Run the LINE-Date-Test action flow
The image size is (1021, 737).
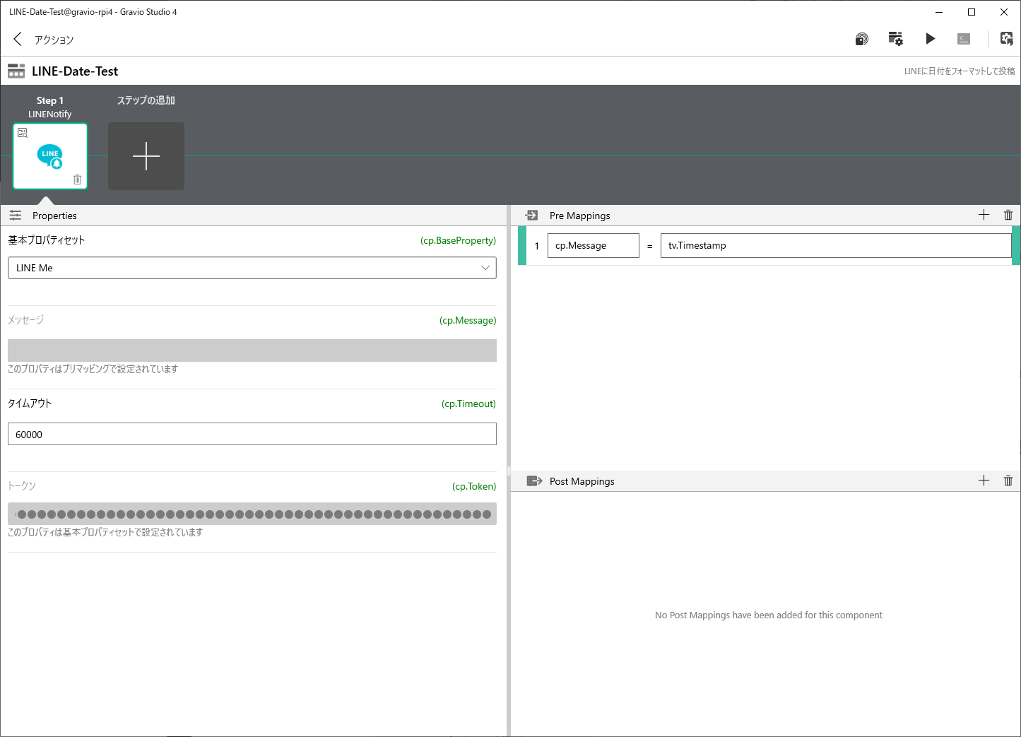coord(930,39)
